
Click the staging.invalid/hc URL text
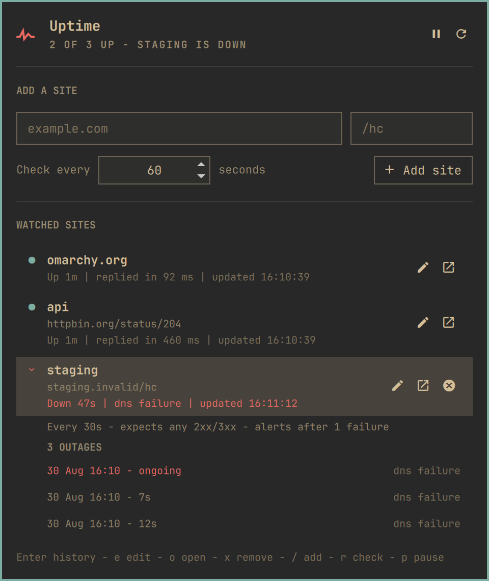pyautogui.click(x=102, y=387)
